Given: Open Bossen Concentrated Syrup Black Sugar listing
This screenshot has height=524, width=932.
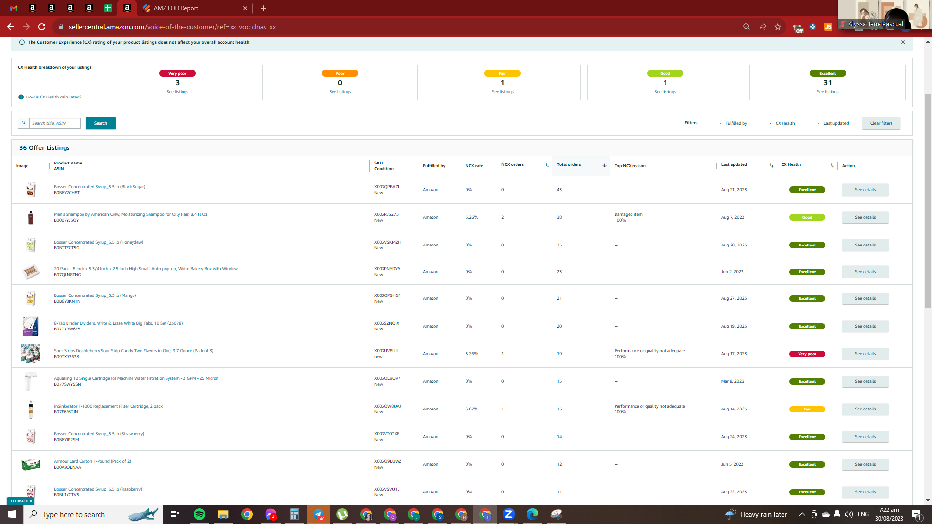Looking at the screenshot, I should point(100,187).
